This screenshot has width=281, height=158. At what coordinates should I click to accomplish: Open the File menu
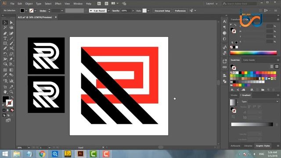pos(12,4)
